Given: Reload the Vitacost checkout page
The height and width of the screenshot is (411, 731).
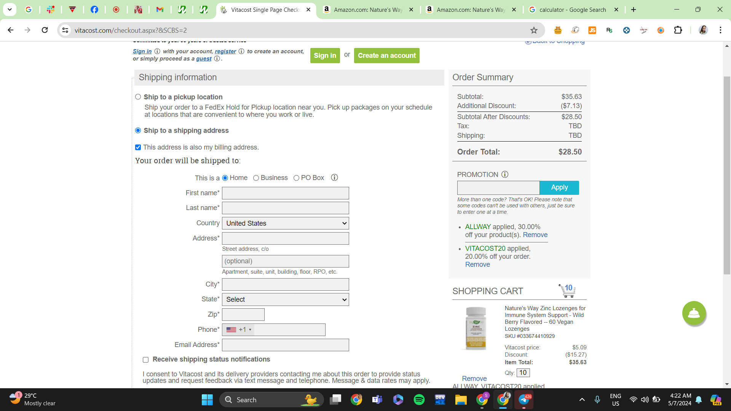Looking at the screenshot, I should click(x=45, y=30).
